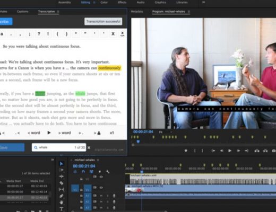The height and width of the screenshot is (212, 276).
Task: Open the Metadata panel tab
Action: coord(137,12)
